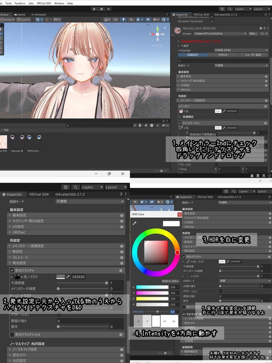Mute Scene audio toggle
Viewport: 272px width, 363px height.
(131, 20)
